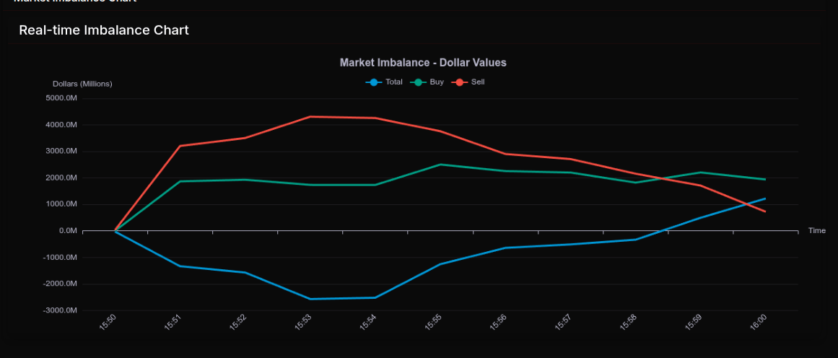
Task: Click the Total data point at 15:51
Action: [180, 266]
